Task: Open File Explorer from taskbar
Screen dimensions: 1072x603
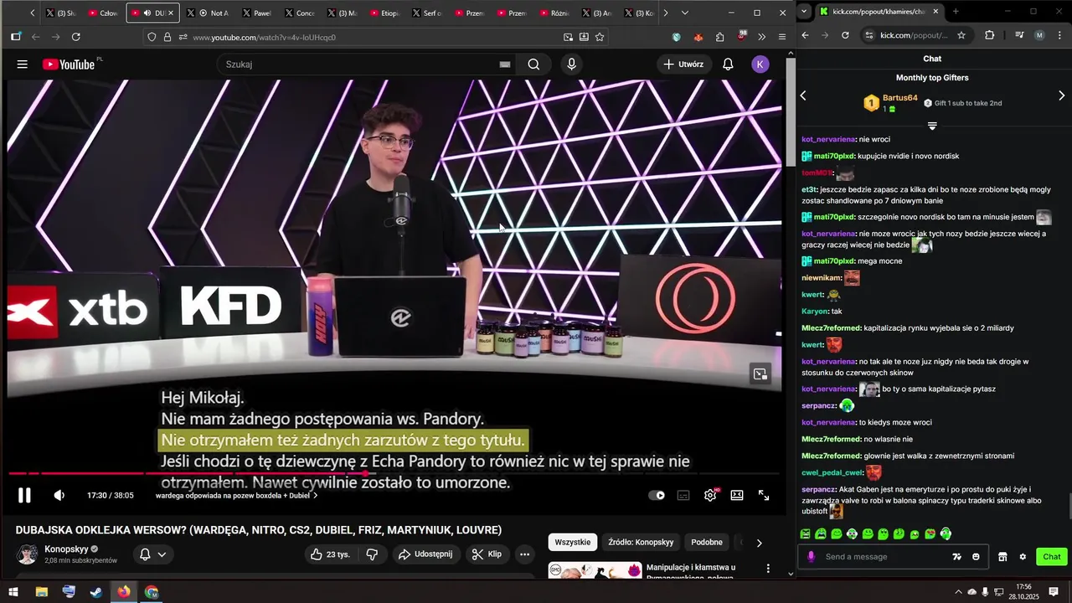Action: [41, 592]
